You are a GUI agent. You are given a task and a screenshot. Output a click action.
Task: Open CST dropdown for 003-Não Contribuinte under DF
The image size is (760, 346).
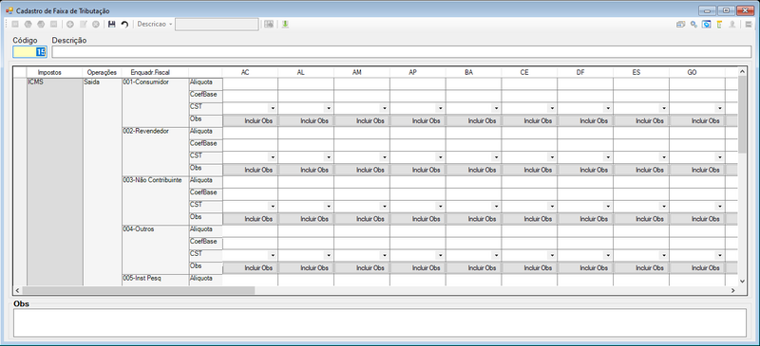pos(608,207)
